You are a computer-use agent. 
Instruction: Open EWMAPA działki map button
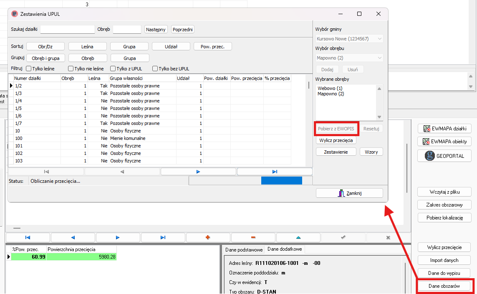click(x=444, y=129)
